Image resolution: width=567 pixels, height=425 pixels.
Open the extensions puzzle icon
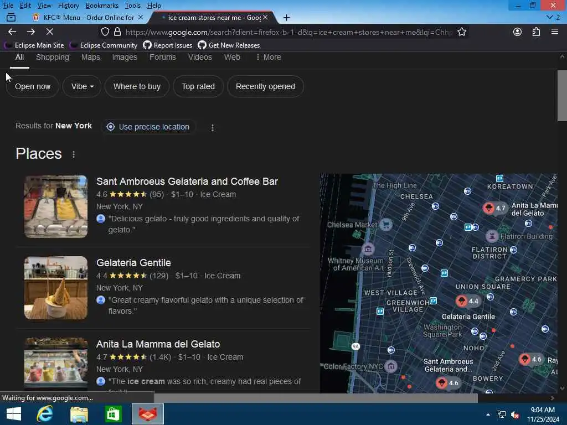536,32
